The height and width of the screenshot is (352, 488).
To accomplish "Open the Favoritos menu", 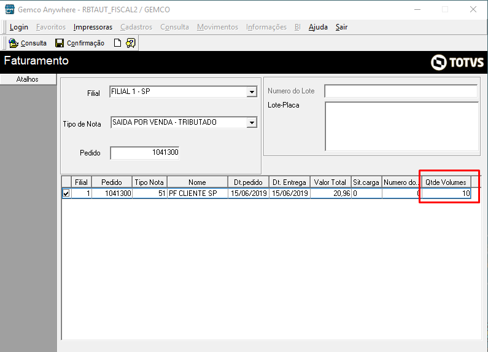I will point(51,27).
